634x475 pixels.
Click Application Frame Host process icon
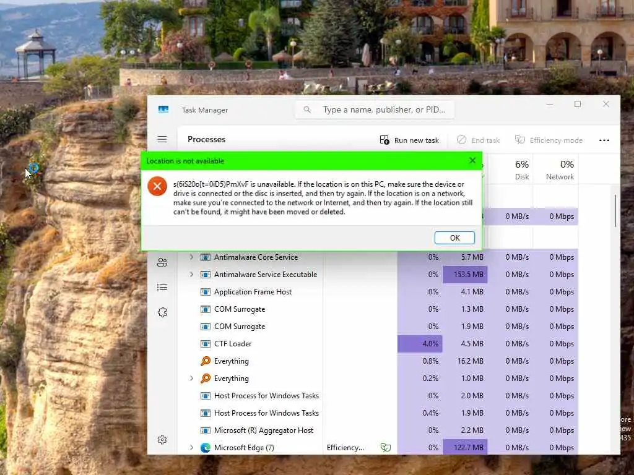(x=206, y=292)
